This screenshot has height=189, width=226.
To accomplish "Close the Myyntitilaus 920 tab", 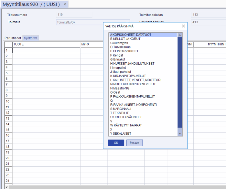I will click(x=65, y=4).
